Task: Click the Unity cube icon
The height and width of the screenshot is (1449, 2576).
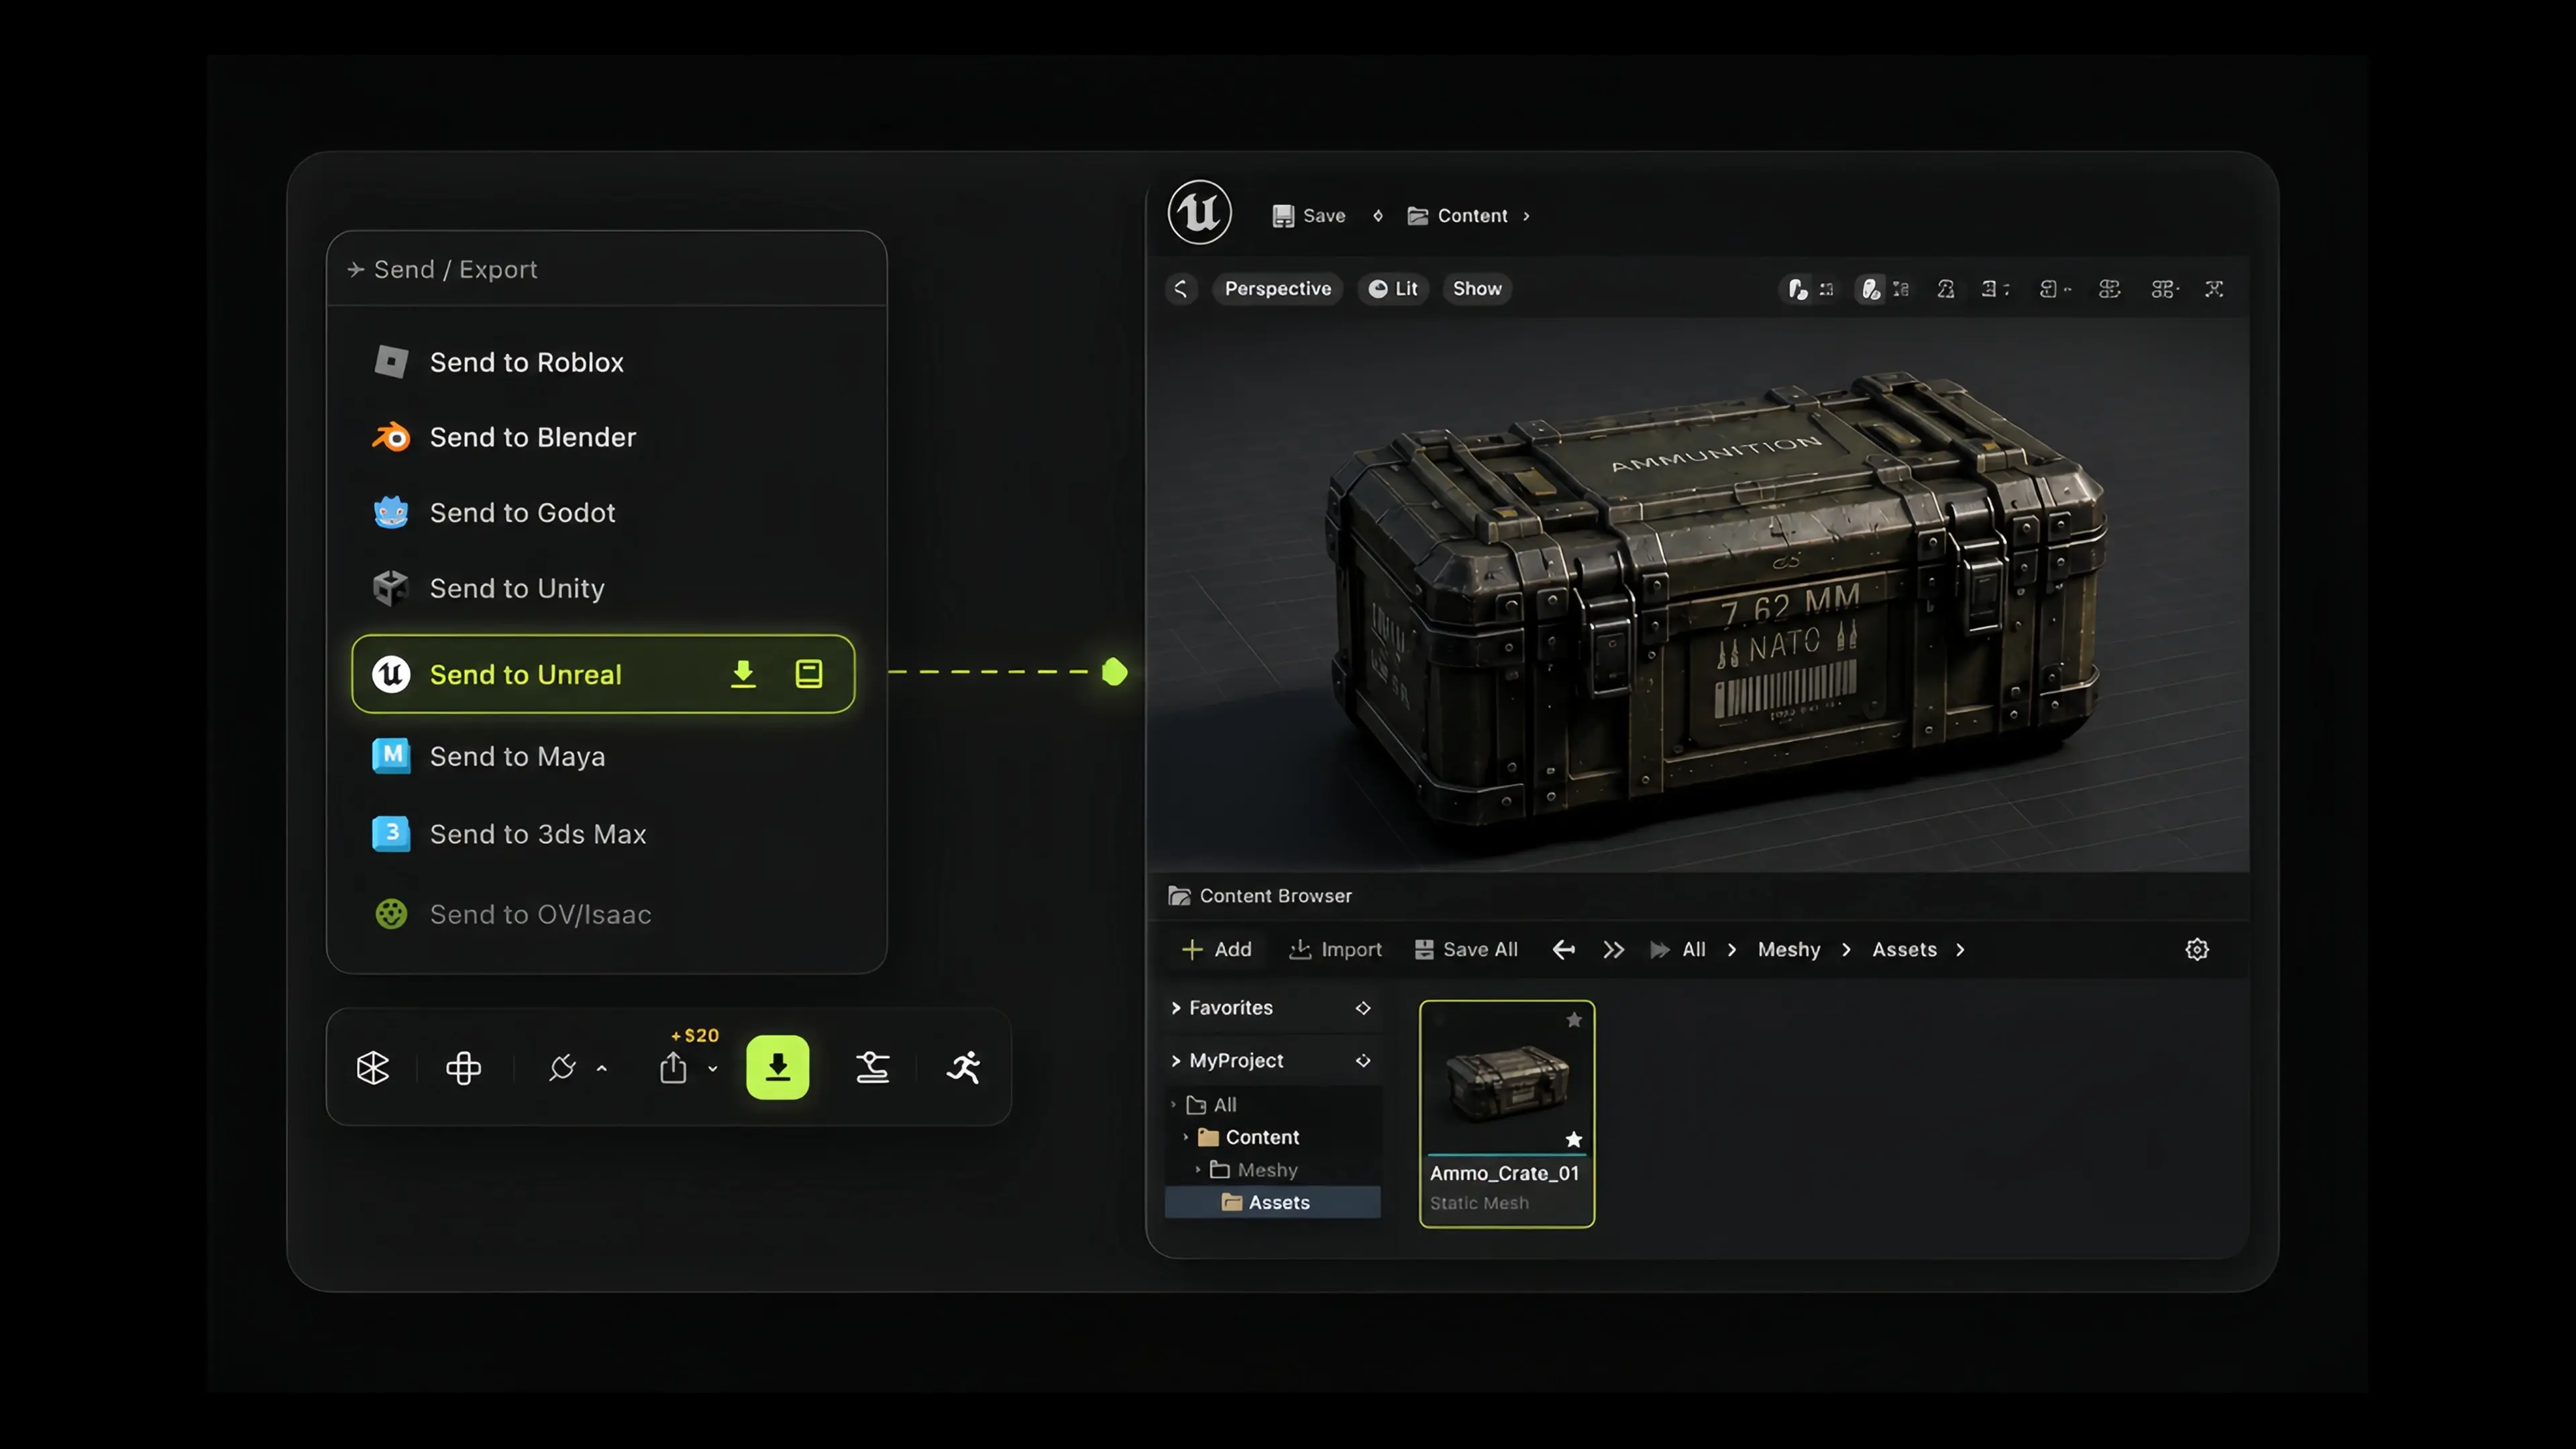Action: point(391,588)
